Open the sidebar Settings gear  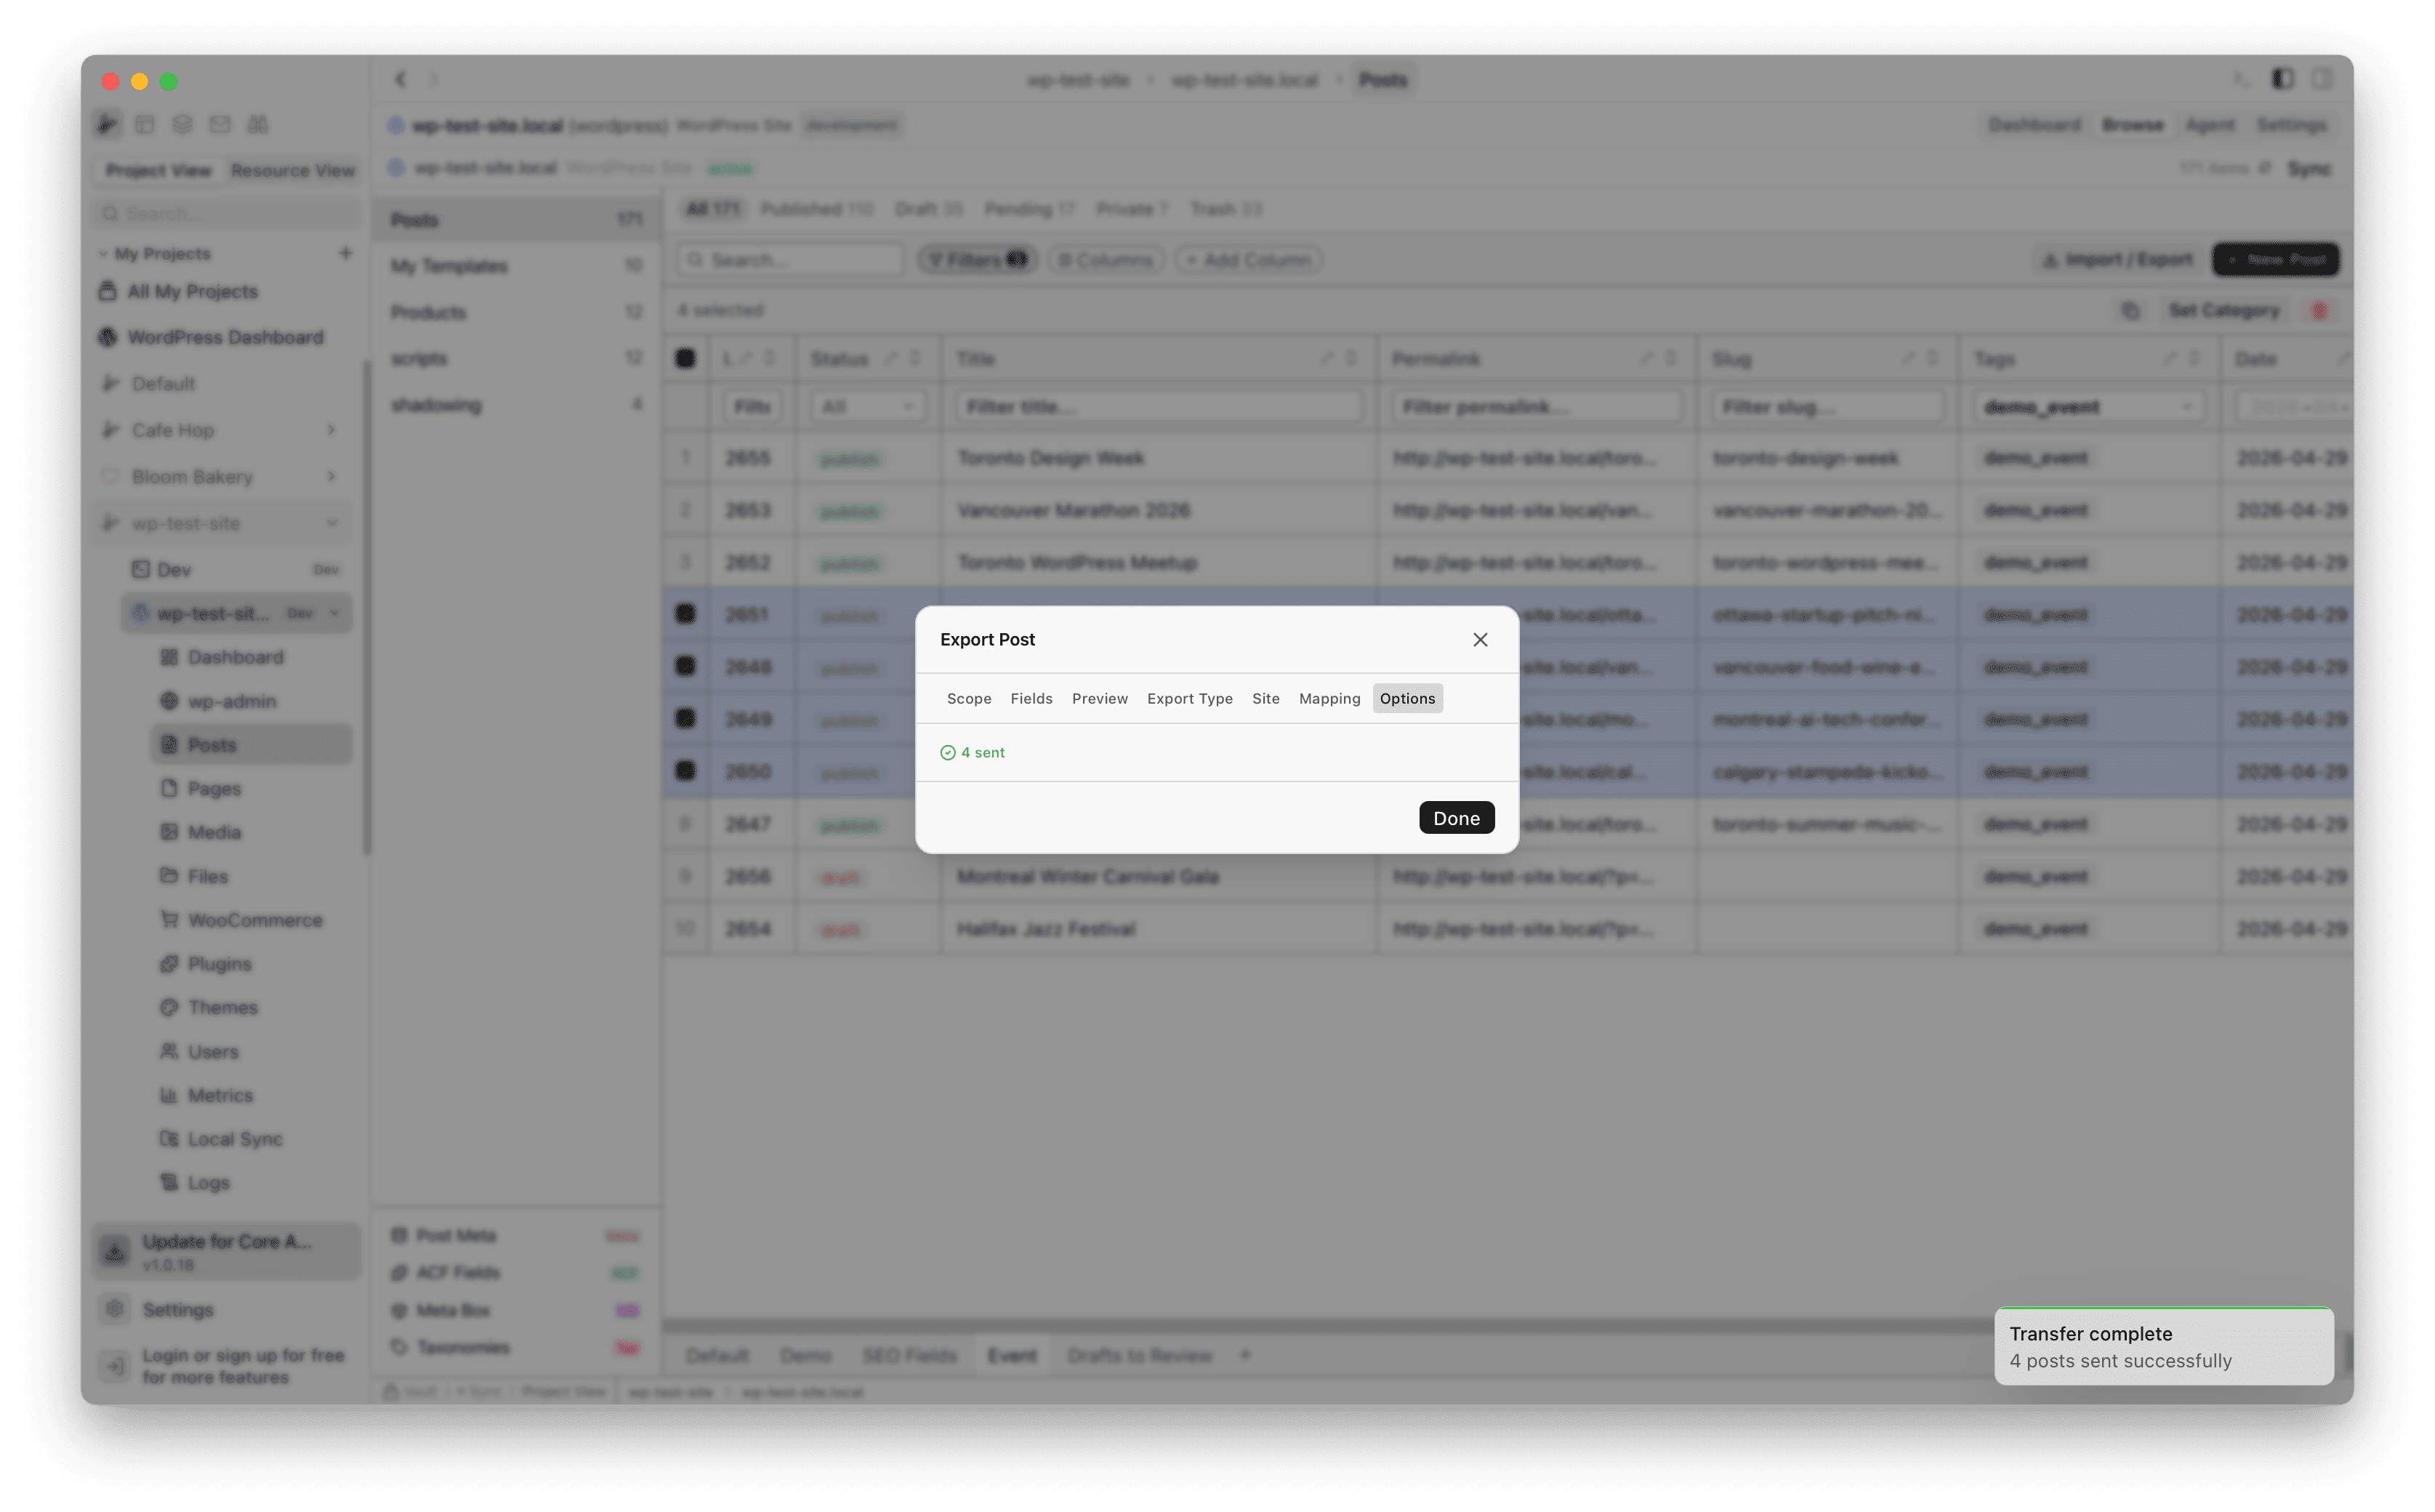[x=115, y=1309]
